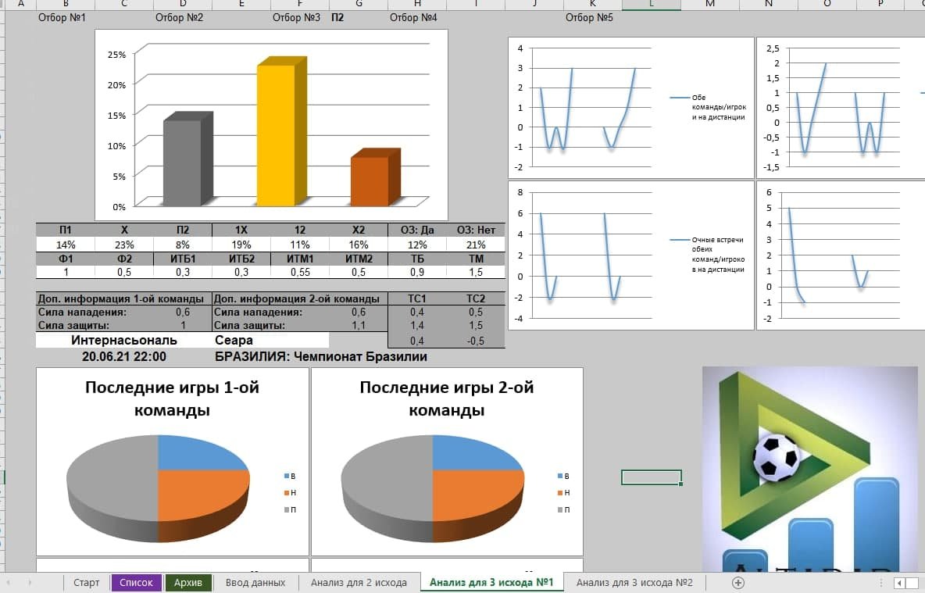
Task: Go to the green Архив sheet tab
Action: tap(188, 583)
